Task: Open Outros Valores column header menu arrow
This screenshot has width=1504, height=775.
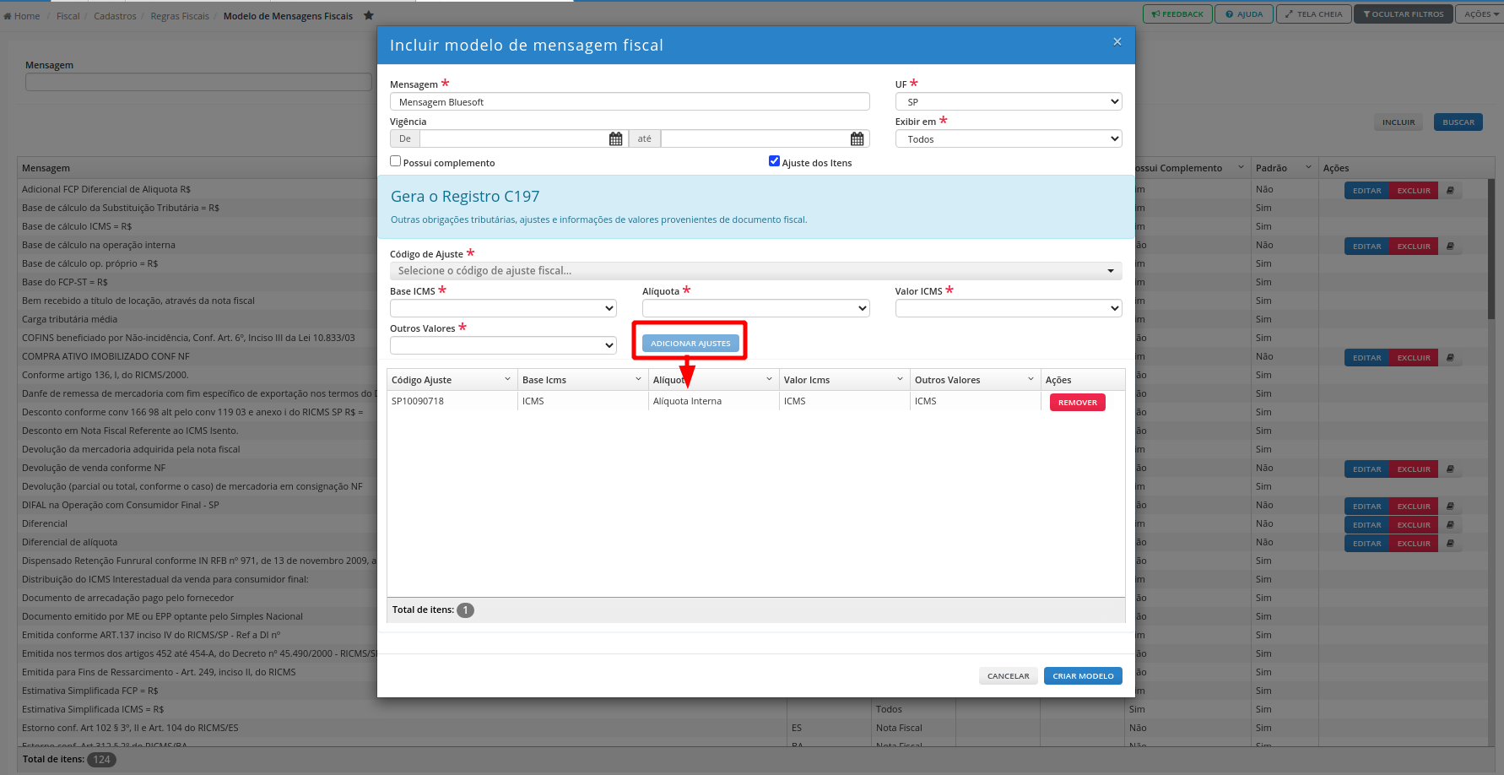Action: click(x=1031, y=379)
